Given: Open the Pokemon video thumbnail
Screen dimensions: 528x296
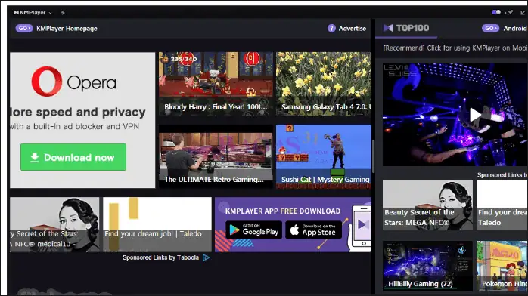Looking at the screenshot, I should click(502, 266).
